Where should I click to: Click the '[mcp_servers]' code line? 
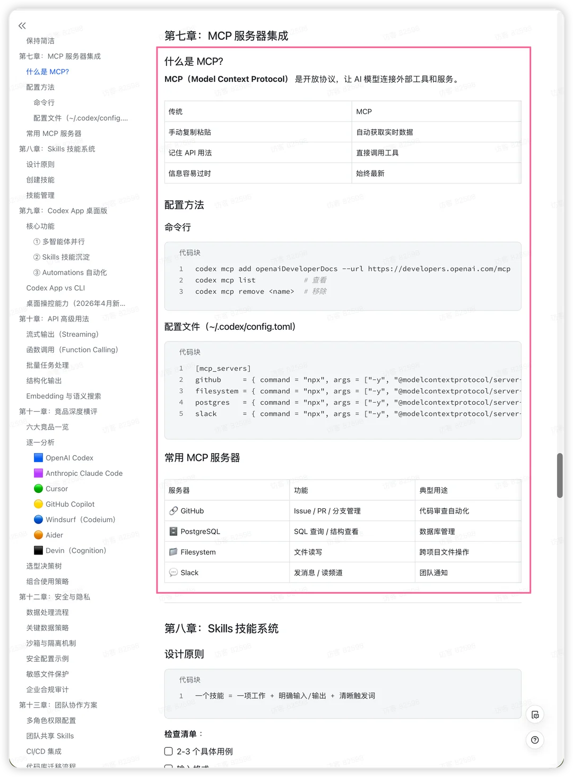click(223, 369)
